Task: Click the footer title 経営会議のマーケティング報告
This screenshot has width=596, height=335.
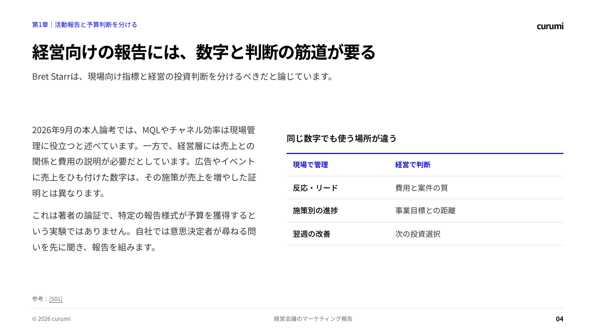Action: pos(313,319)
